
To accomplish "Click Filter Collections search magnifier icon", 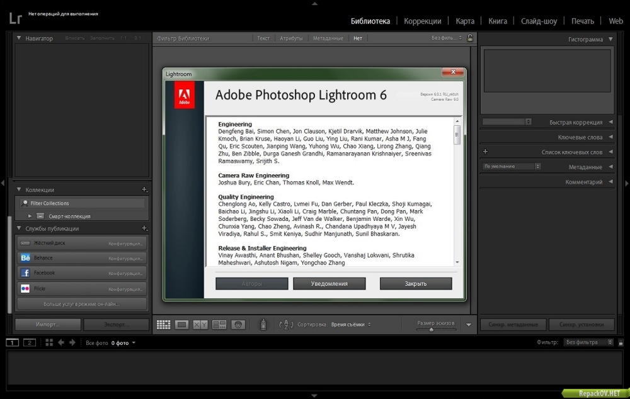I will point(25,203).
